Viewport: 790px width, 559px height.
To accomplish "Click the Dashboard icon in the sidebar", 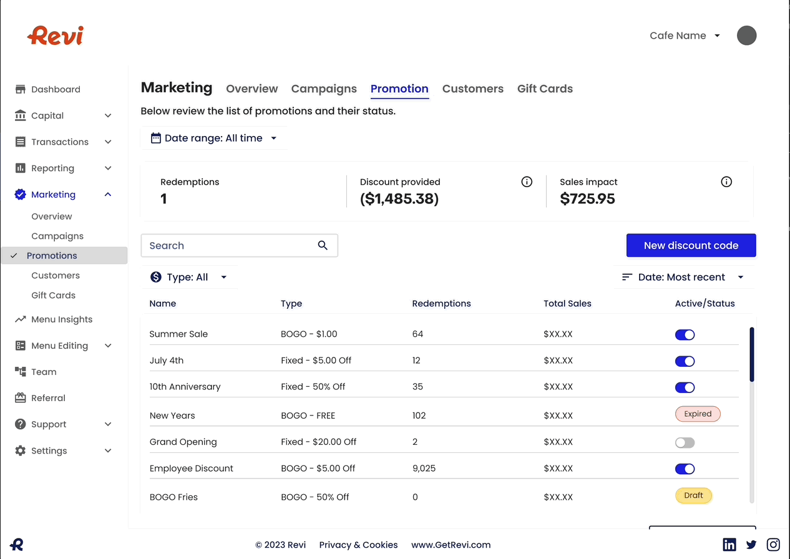I will [x=19, y=89].
